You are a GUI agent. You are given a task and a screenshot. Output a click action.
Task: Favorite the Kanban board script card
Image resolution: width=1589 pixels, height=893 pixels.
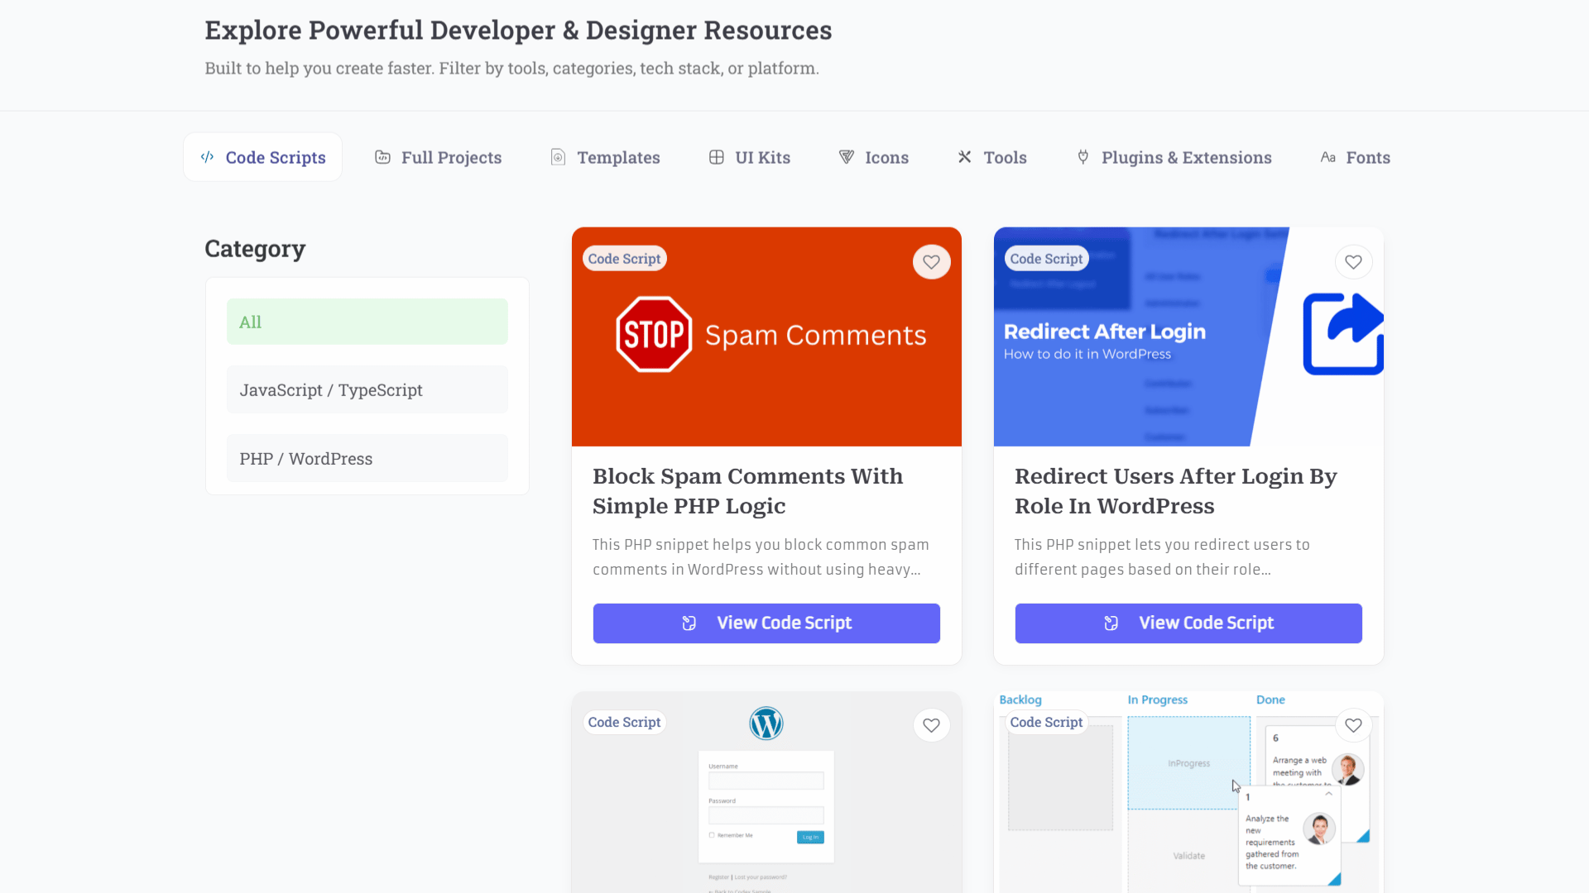[1354, 725]
